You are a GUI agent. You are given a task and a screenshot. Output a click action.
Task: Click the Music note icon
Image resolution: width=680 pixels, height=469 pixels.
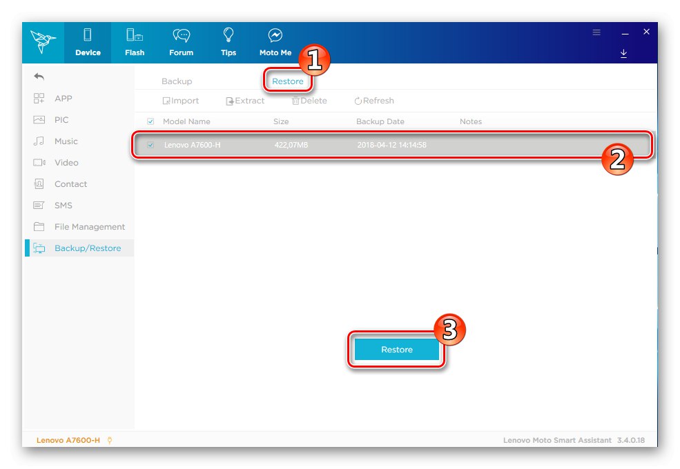click(39, 141)
